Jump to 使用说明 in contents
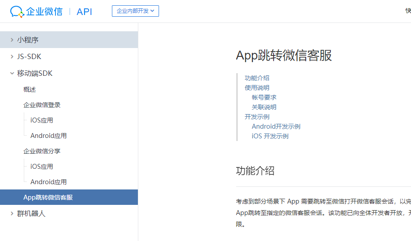Image resolution: width=411 pixels, height=241 pixels. (257, 88)
